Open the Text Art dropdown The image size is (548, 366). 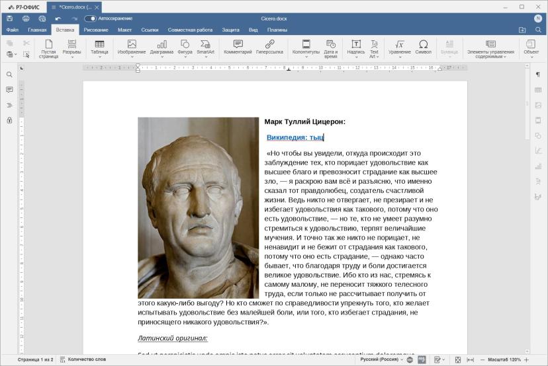[375, 48]
